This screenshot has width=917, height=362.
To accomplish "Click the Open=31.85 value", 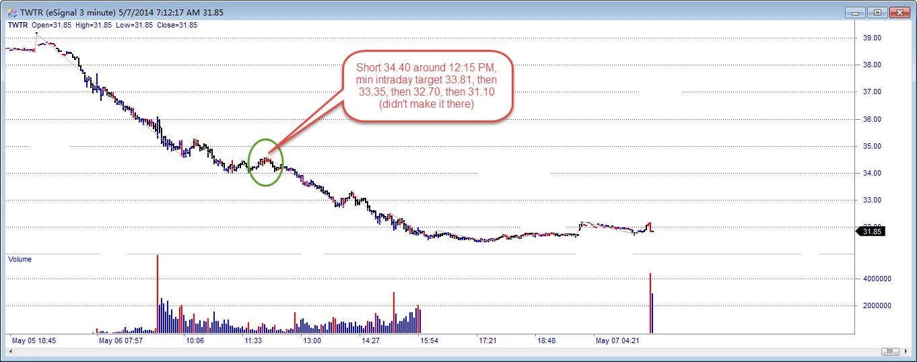I will click(x=52, y=25).
